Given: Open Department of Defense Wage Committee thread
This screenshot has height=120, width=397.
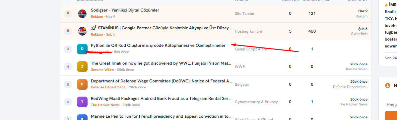Looking at the screenshot, I should coord(161,81).
